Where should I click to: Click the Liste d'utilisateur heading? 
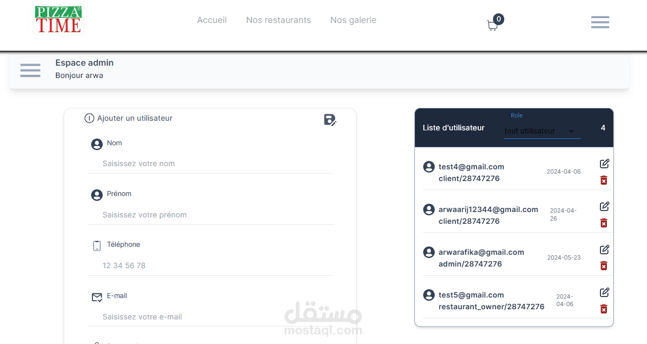coord(453,128)
